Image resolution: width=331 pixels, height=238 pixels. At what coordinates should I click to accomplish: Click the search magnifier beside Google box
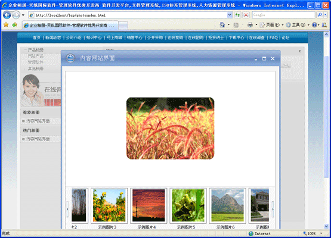[320, 15]
